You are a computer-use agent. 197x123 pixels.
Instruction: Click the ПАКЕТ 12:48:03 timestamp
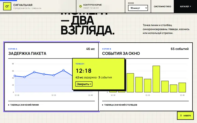pyautogui.click(x=91, y=8)
